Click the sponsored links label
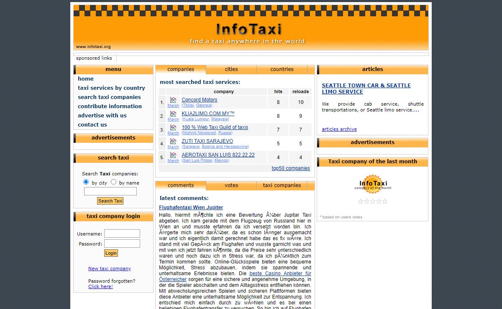 (x=94, y=58)
